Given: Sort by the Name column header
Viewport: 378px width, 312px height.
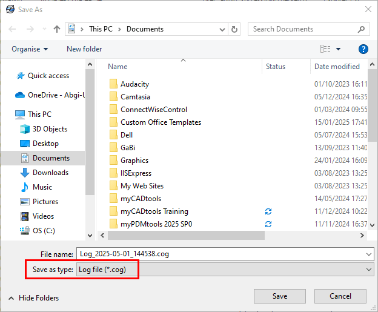Looking at the screenshot, I should pyautogui.click(x=118, y=67).
